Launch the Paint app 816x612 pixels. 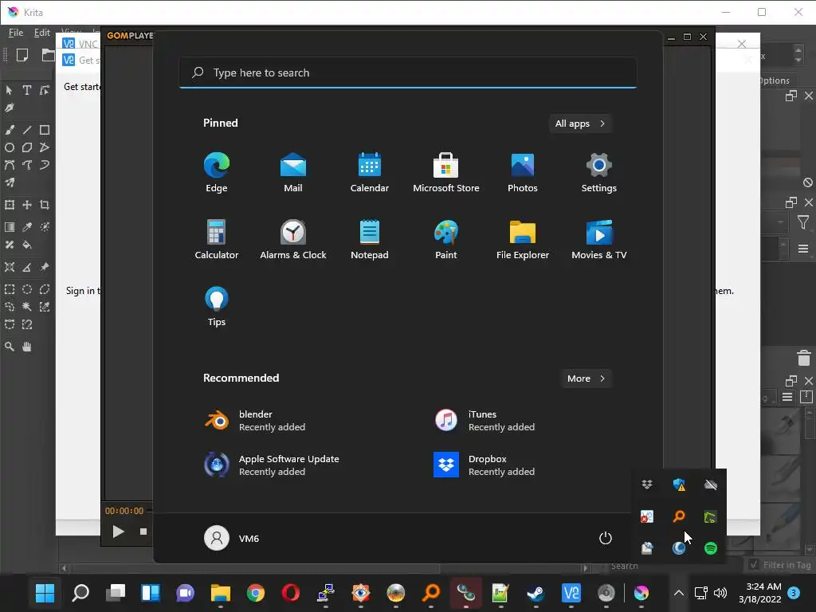click(x=446, y=239)
